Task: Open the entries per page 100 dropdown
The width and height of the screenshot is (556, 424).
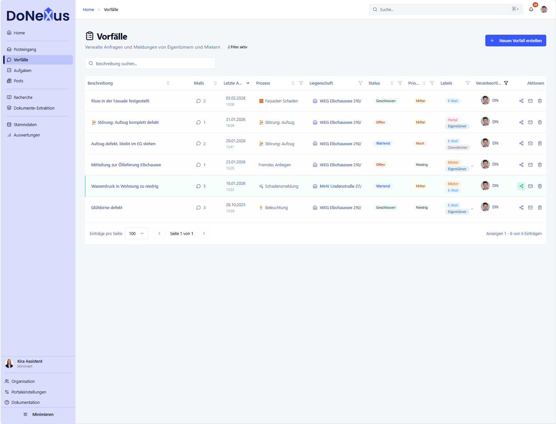Action: coord(137,233)
